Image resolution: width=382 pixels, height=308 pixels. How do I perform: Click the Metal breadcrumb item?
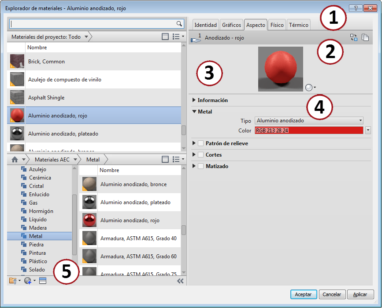point(93,160)
